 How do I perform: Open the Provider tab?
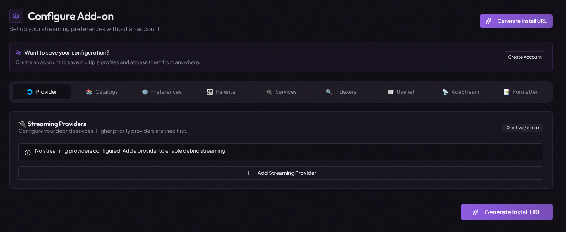[x=42, y=92]
